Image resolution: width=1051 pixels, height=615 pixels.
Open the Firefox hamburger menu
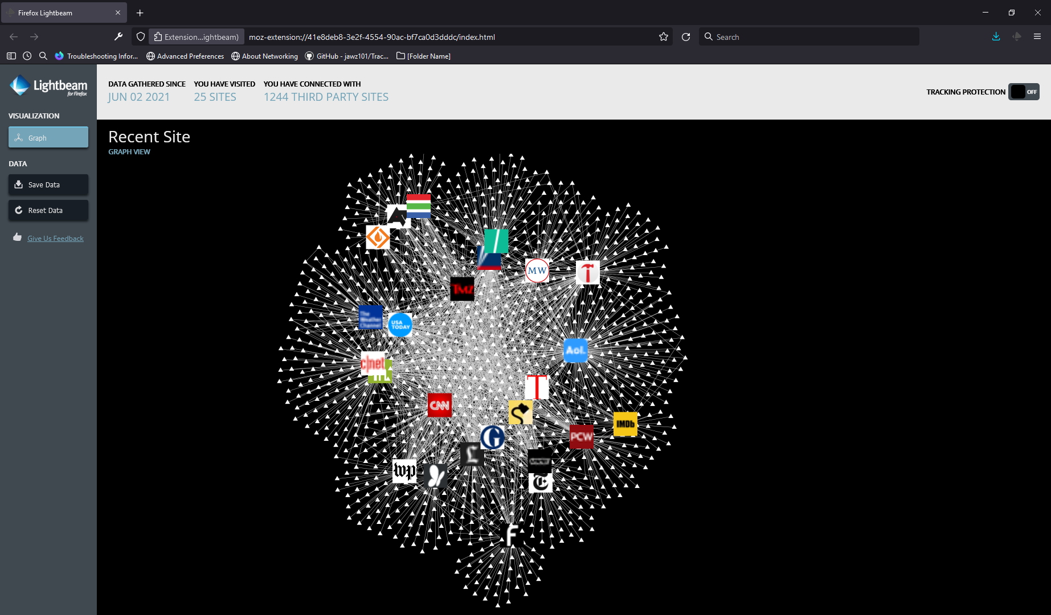(x=1037, y=36)
